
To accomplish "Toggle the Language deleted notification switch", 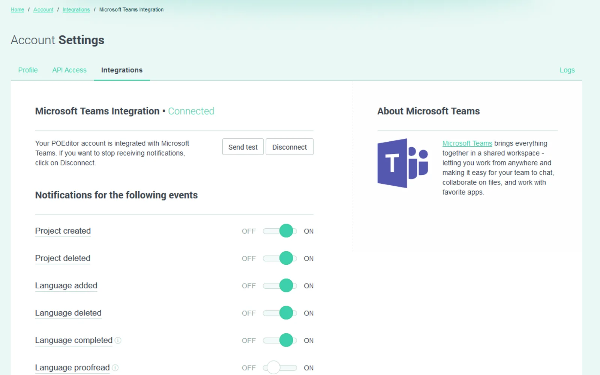I will pos(280,313).
